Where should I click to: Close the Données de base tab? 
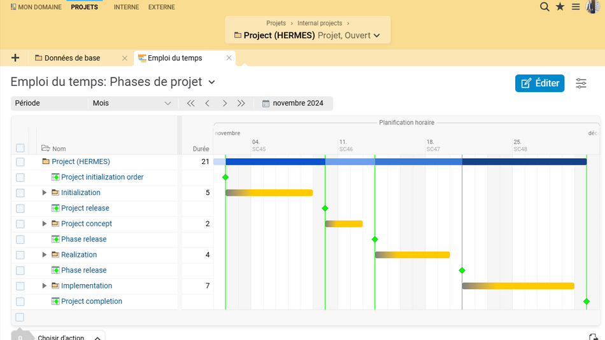pyautogui.click(x=125, y=58)
